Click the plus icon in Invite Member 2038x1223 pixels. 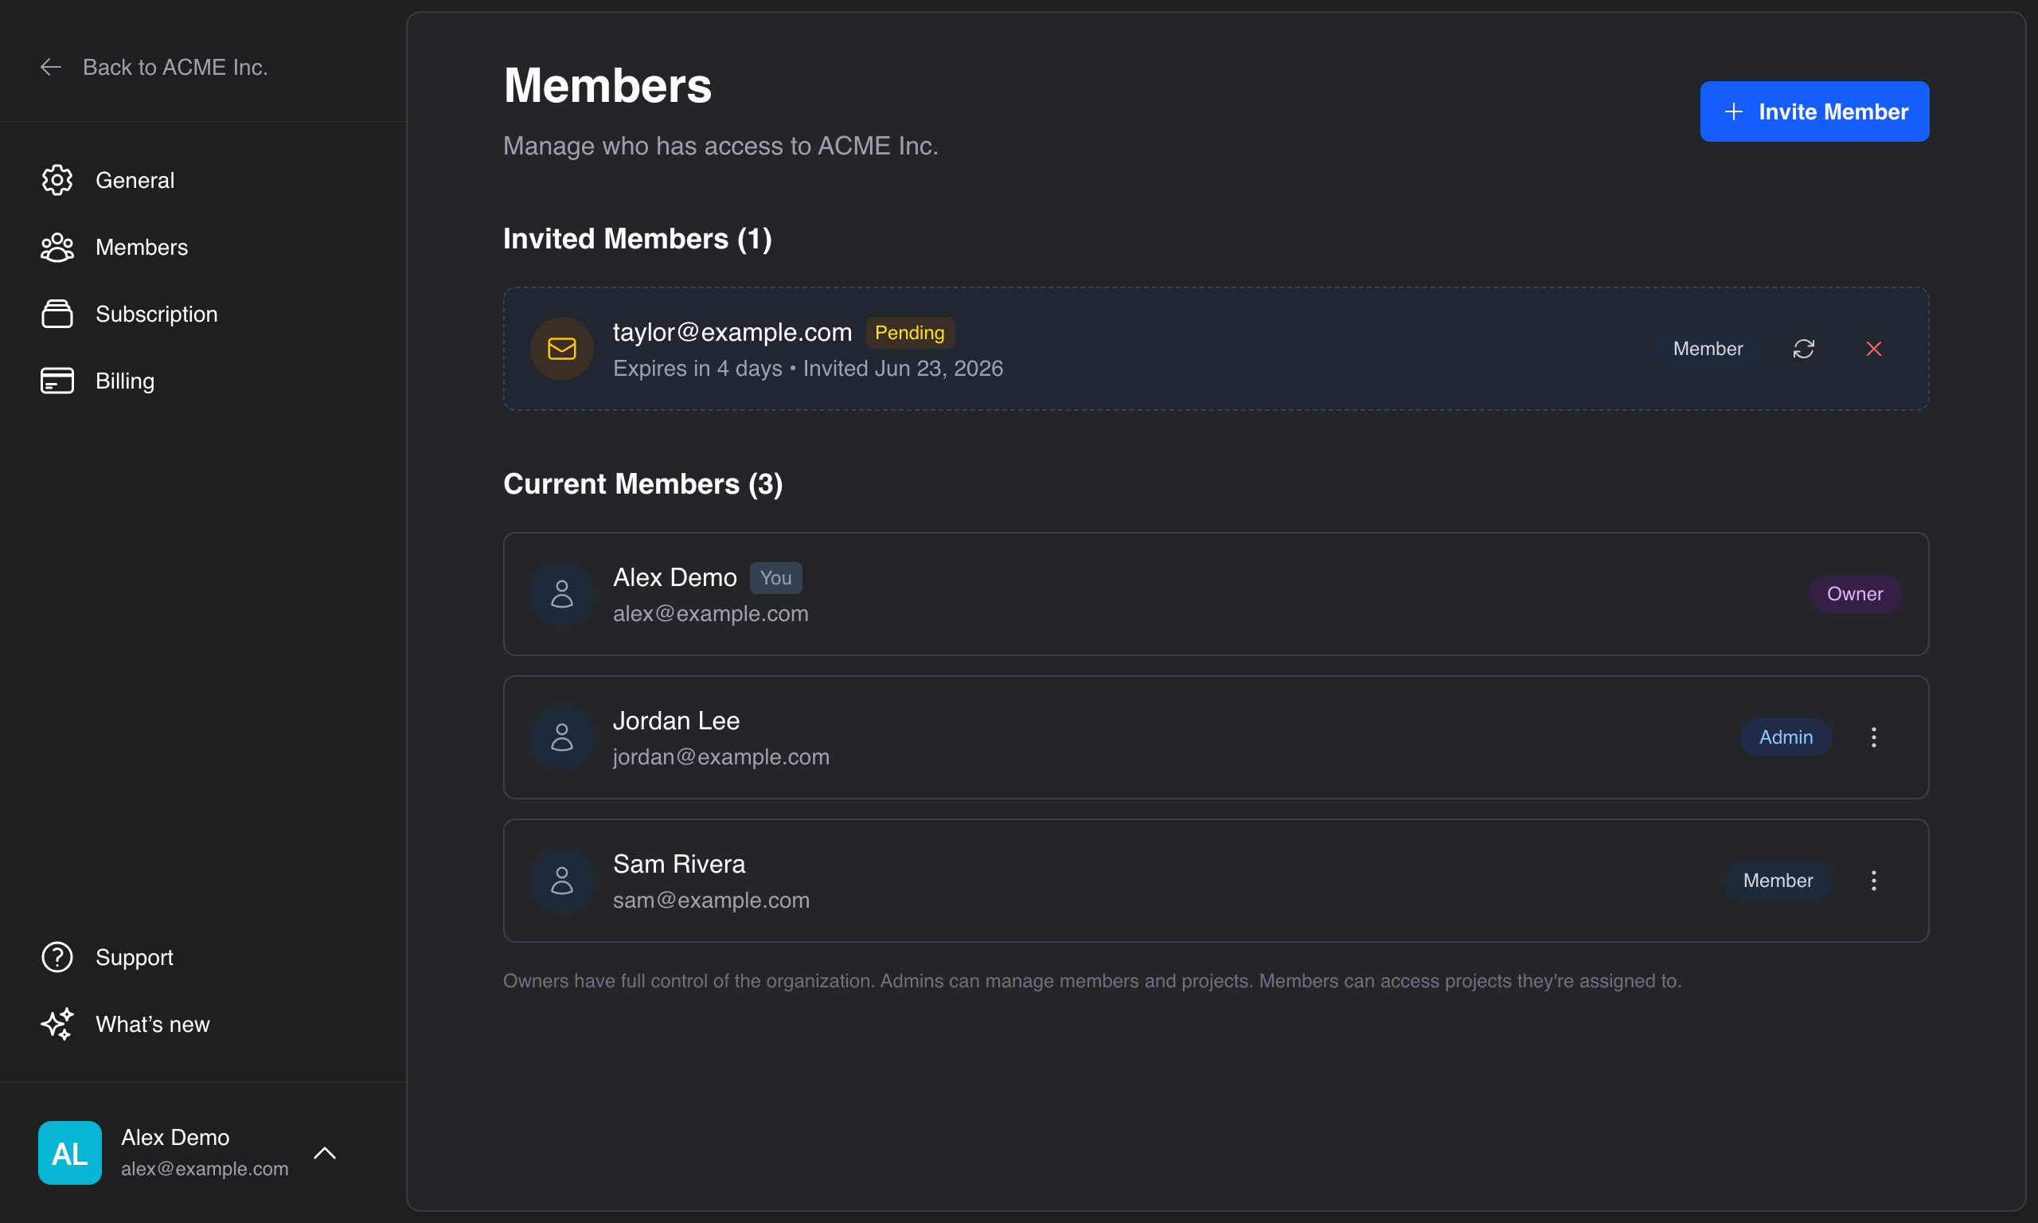click(x=1733, y=111)
